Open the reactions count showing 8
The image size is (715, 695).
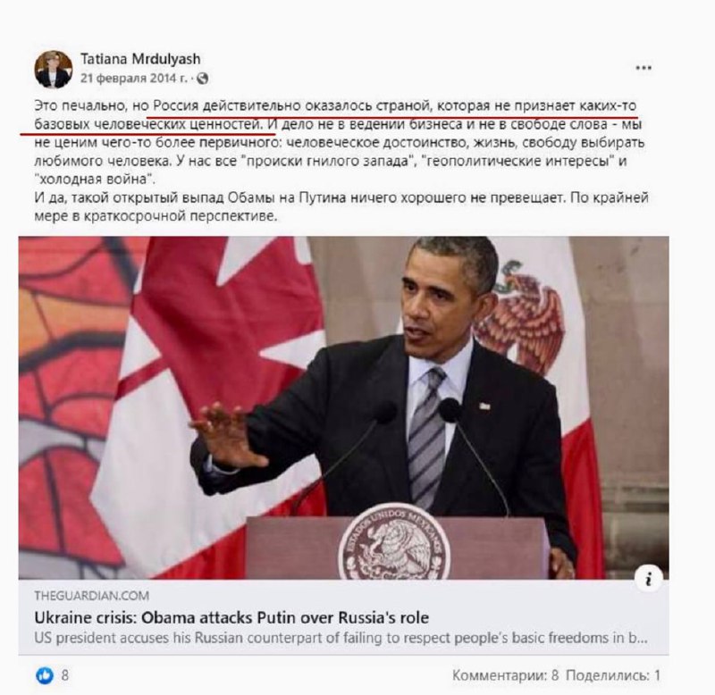coord(65,675)
